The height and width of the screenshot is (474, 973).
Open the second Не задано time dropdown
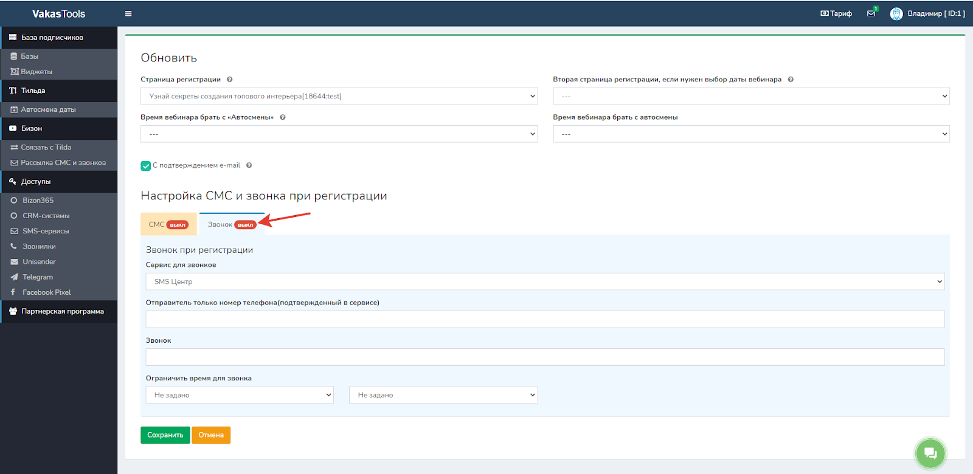click(x=443, y=395)
